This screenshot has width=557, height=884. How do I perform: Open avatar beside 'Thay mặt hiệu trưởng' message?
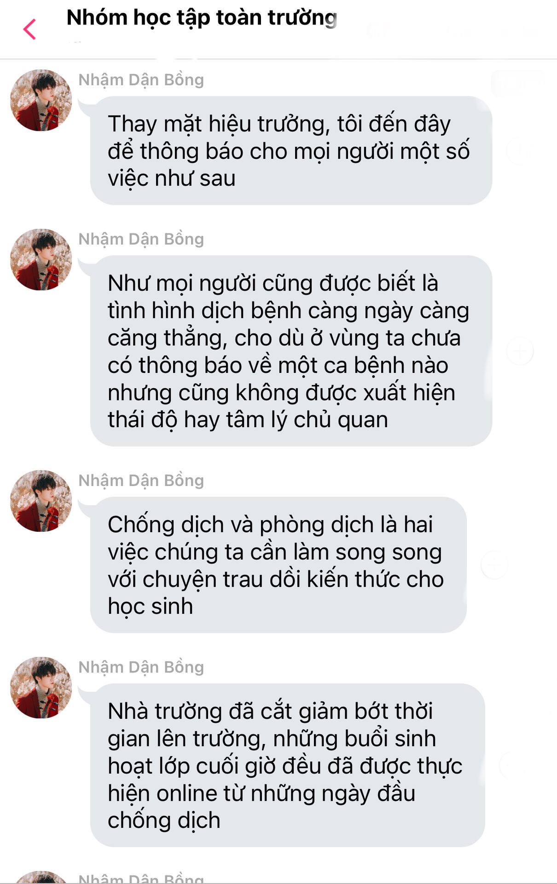click(x=41, y=100)
